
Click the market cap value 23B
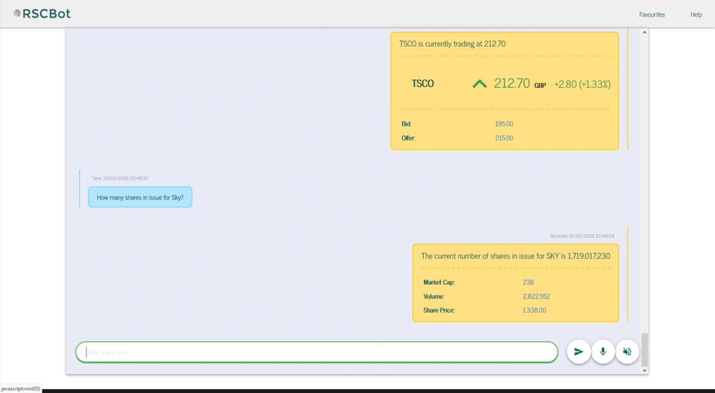coord(528,282)
